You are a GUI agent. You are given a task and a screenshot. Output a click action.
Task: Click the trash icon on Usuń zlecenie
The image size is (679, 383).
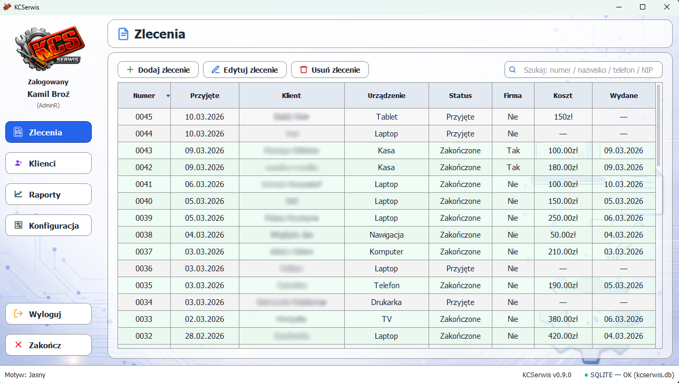[303, 70]
